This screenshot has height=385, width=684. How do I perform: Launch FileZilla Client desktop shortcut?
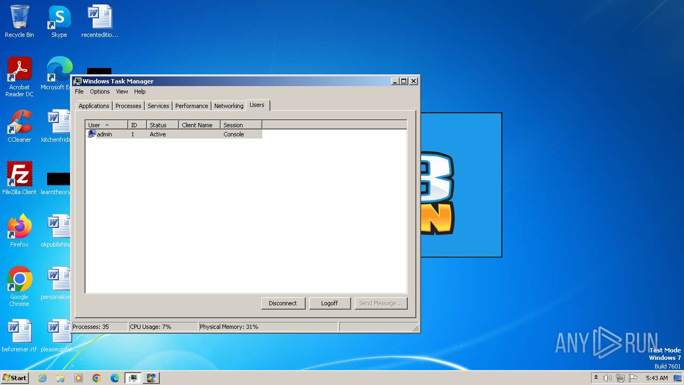[19, 179]
